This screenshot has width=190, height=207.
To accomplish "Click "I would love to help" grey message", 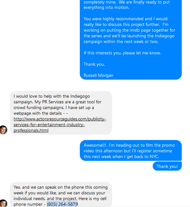I will click(61, 113).
